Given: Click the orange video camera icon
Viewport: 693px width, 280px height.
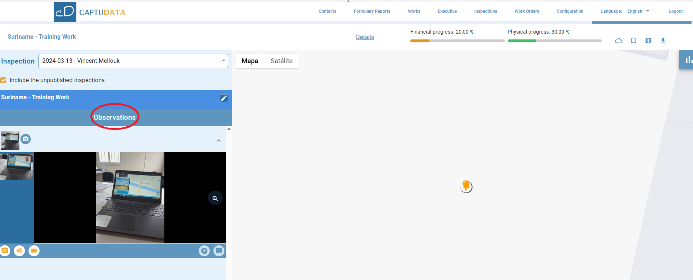Looking at the screenshot, I should (x=34, y=251).
